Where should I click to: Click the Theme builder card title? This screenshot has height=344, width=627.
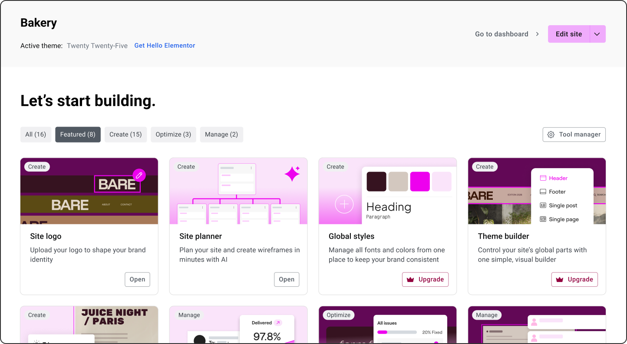tap(504, 236)
